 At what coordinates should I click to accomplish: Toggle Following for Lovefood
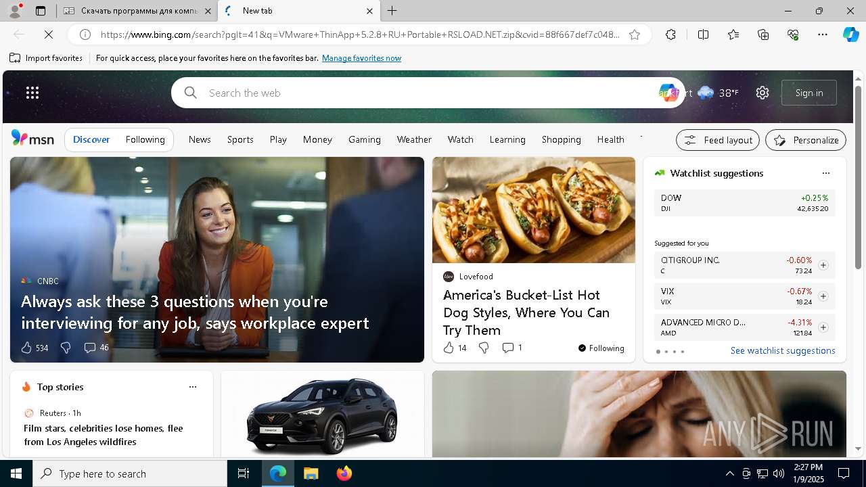[x=601, y=348]
